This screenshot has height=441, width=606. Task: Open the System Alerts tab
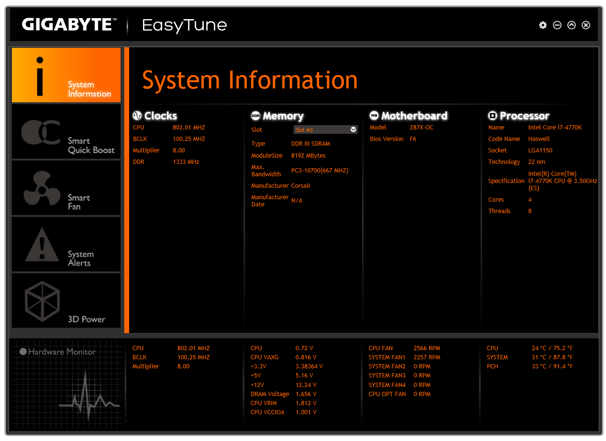[66, 245]
